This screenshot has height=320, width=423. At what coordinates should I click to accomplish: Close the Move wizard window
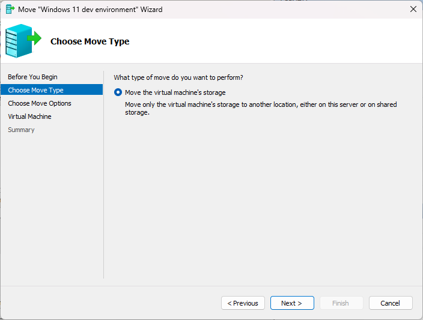click(413, 10)
